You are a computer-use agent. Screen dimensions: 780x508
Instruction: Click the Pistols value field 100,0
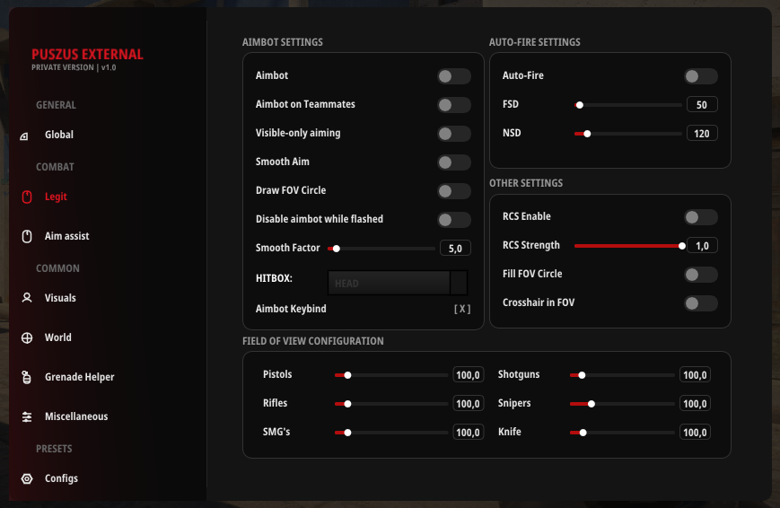click(x=469, y=375)
